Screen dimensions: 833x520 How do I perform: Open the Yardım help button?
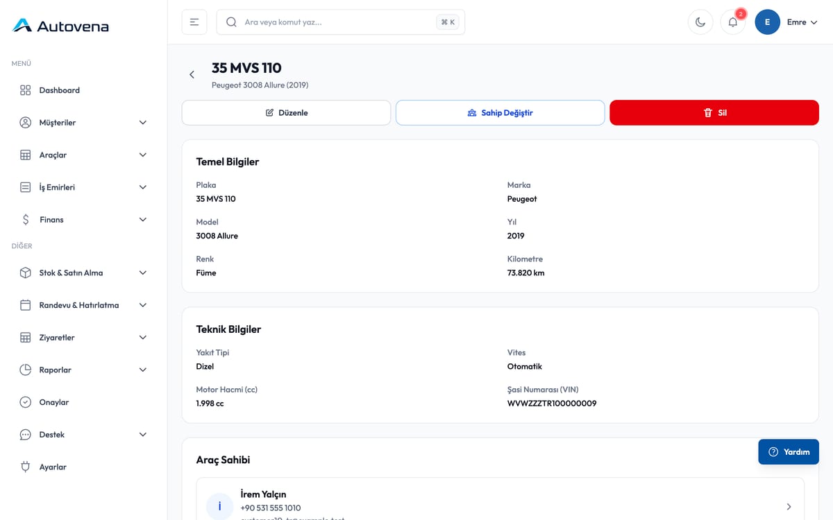pos(789,451)
